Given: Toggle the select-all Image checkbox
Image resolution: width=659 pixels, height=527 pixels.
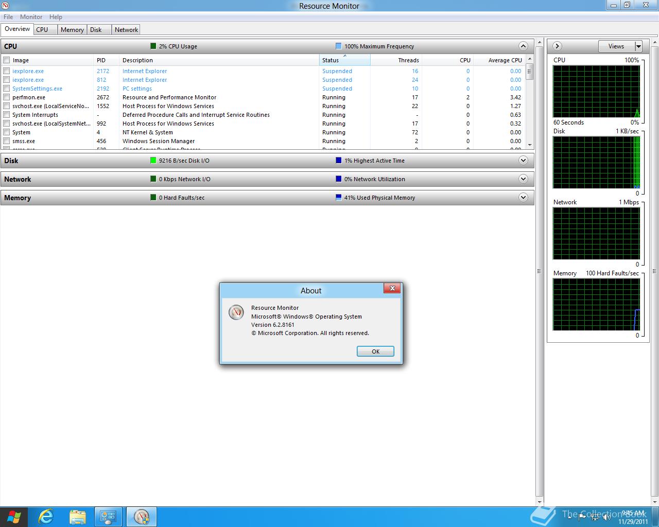Looking at the screenshot, I should coord(7,60).
